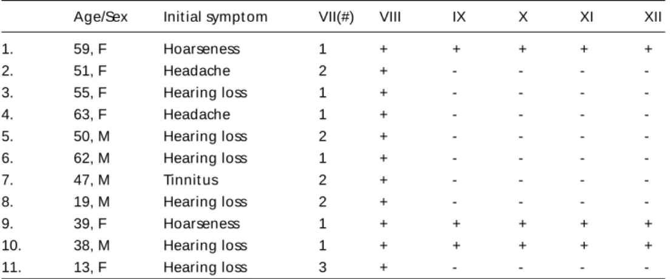Select Hoarseness in row 9

point(201,224)
